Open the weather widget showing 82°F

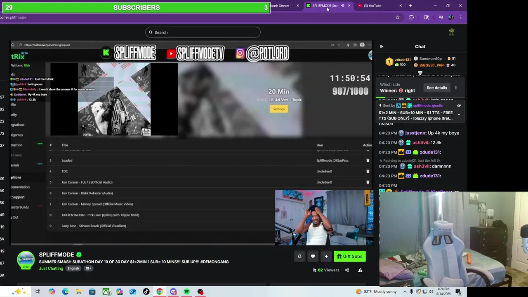point(376,292)
